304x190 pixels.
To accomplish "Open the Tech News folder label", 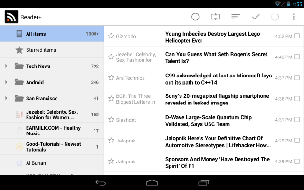I will tap(38, 66).
